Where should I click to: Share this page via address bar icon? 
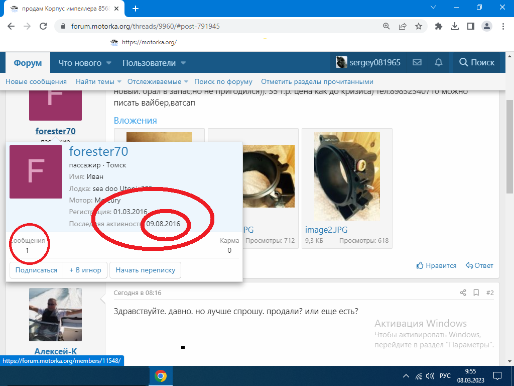coord(403,26)
